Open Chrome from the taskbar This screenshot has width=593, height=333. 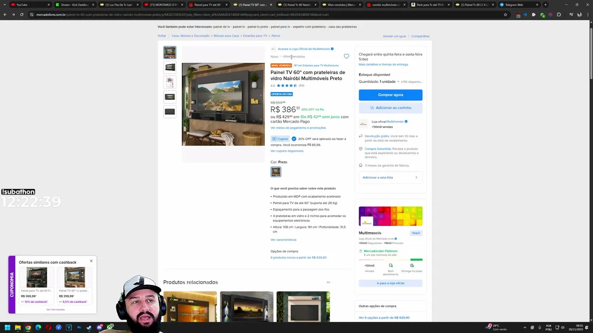pos(28,327)
